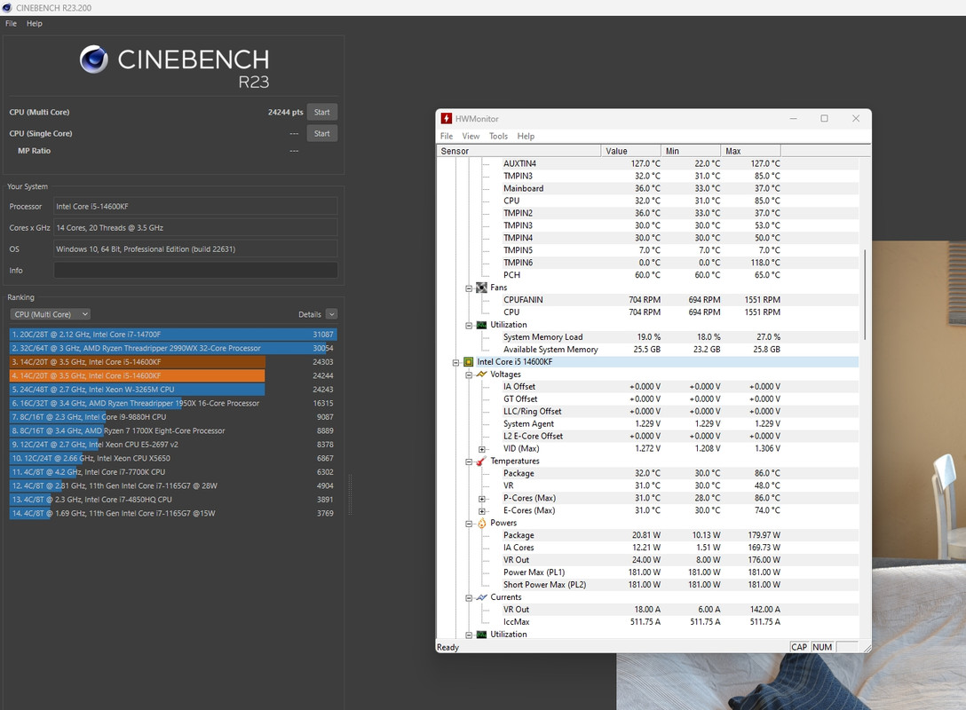This screenshot has width=966, height=710.
Task: Collapse the Temperatures tree node
Action: click(x=469, y=461)
